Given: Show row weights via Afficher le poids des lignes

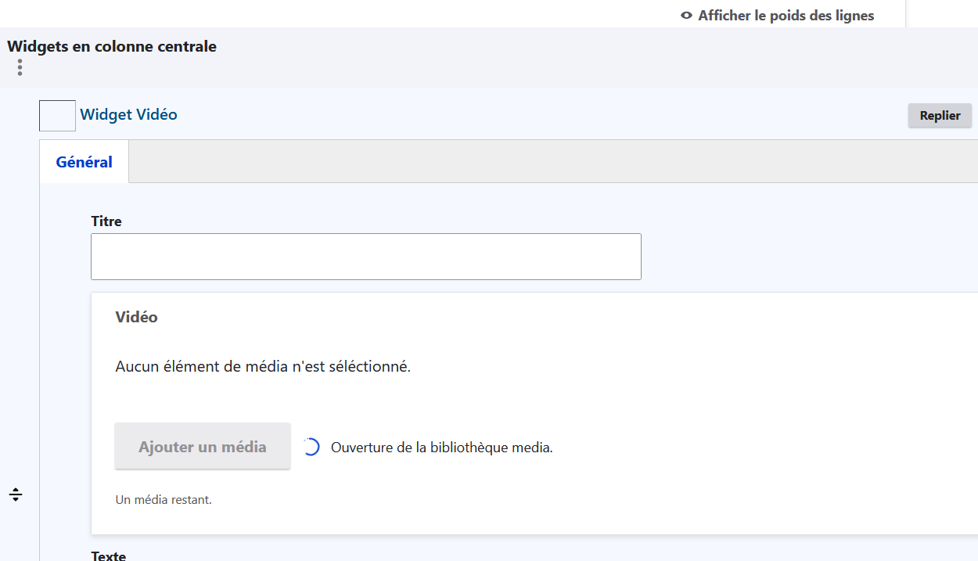Looking at the screenshot, I should 786,16.
